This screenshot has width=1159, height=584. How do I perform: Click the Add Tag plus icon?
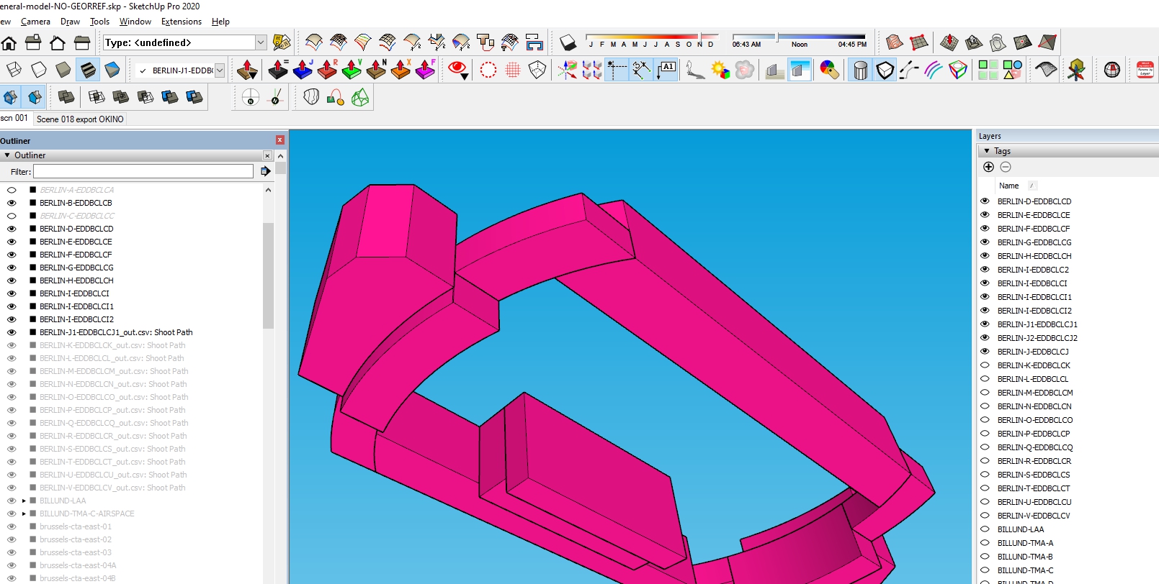pos(988,167)
